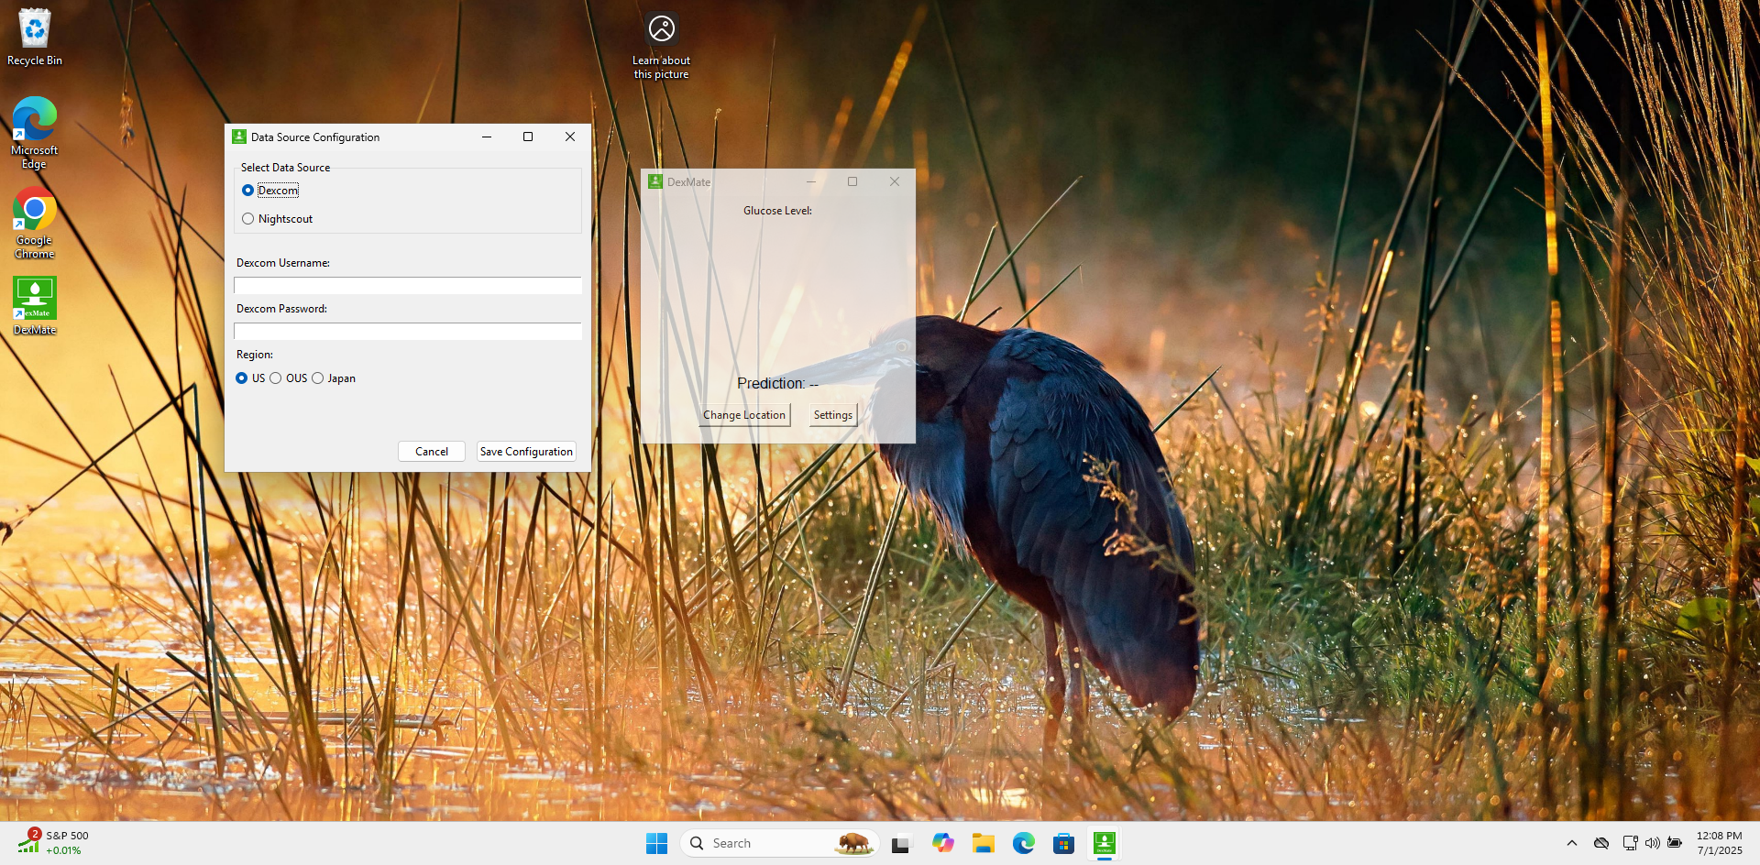Viewport: 1760px width, 865px height.
Task: Click the DexMate taskbar icon
Action: [x=1105, y=843]
